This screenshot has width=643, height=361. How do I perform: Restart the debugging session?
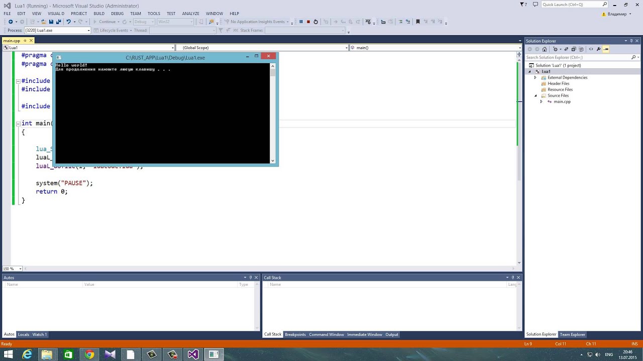[315, 22]
